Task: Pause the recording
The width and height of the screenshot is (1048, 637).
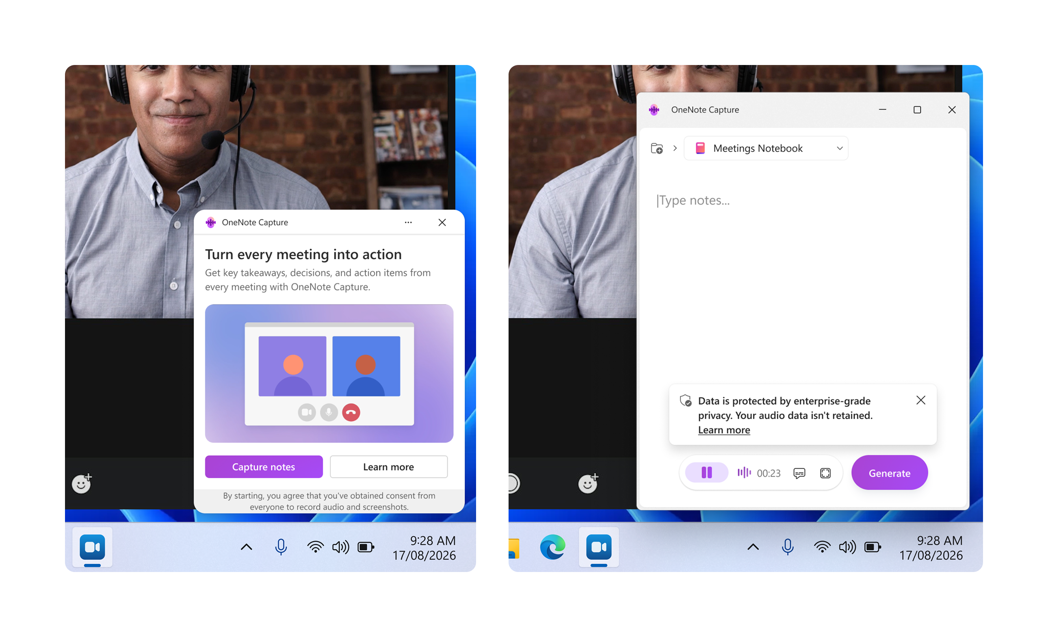Action: [x=706, y=472]
